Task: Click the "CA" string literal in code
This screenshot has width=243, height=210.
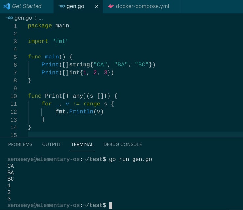Action: pyautogui.click(x=100, y=65)
